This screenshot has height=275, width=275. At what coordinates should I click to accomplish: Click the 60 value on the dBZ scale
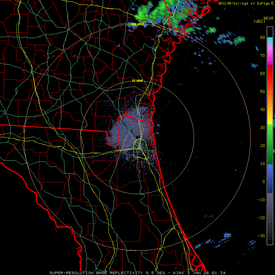pos(262,73)
